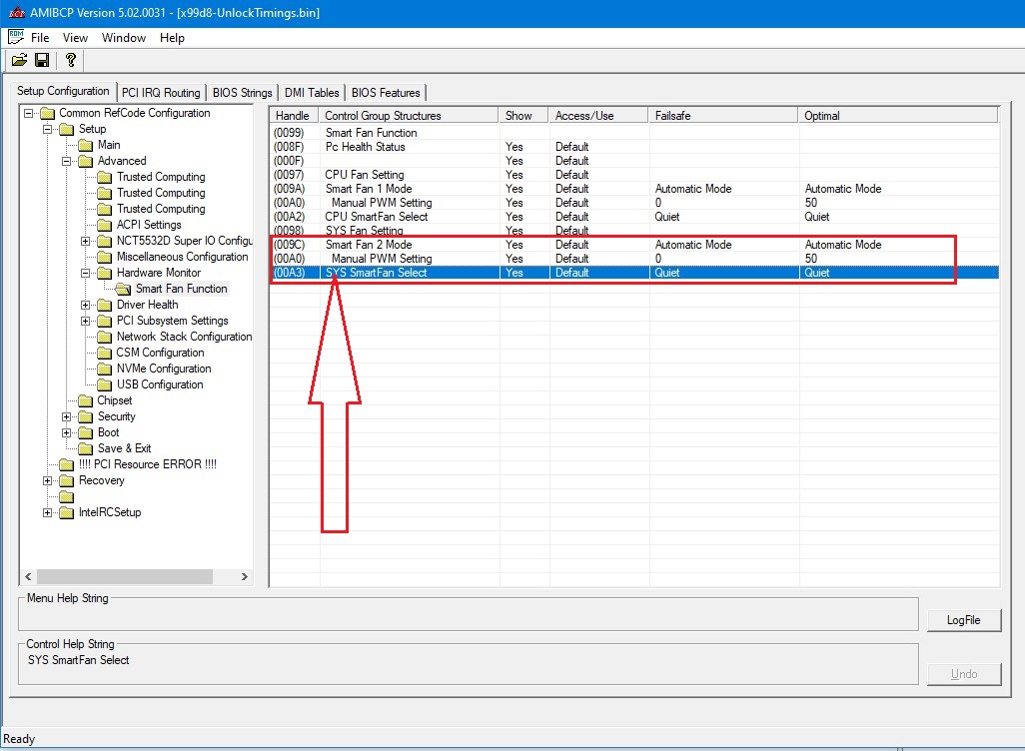Screen dimensions: 1025x751
Task: Select the PCI Resource ERROR folder
Action: pyautogui.click(x=147, y=464)
